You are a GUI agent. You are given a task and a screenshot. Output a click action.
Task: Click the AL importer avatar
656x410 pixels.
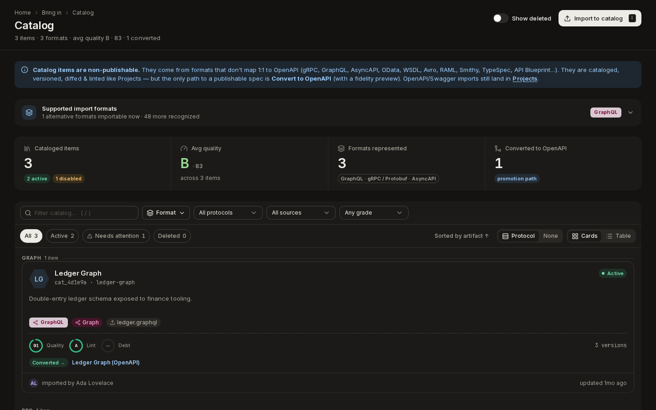[x=34, y=383]
